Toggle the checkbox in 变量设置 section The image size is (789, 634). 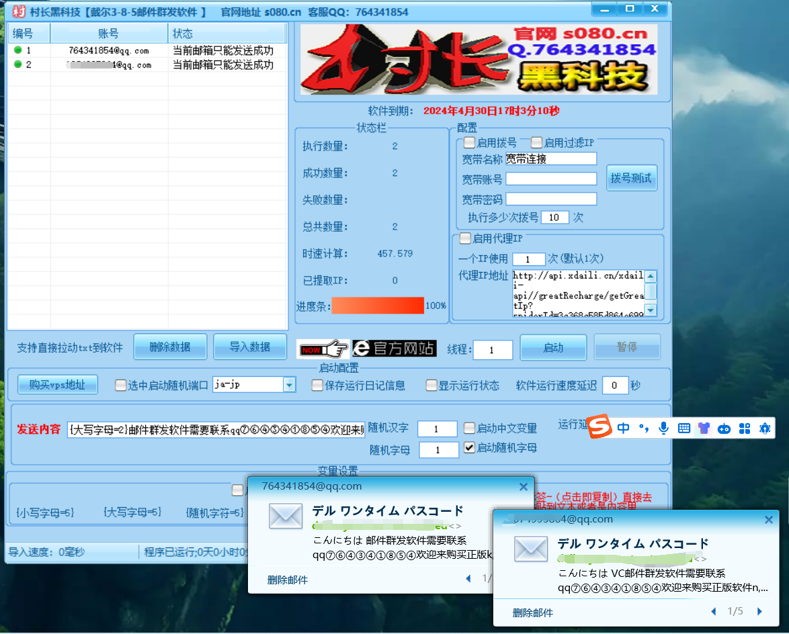(237, 490)
